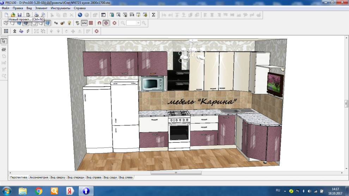Toggle the red grid display button
Screen dimensions: 349x196
pos(91,23)
